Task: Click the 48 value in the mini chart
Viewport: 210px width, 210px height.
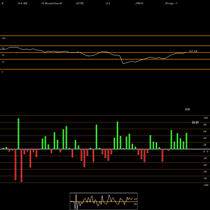Action: point(135,199)
